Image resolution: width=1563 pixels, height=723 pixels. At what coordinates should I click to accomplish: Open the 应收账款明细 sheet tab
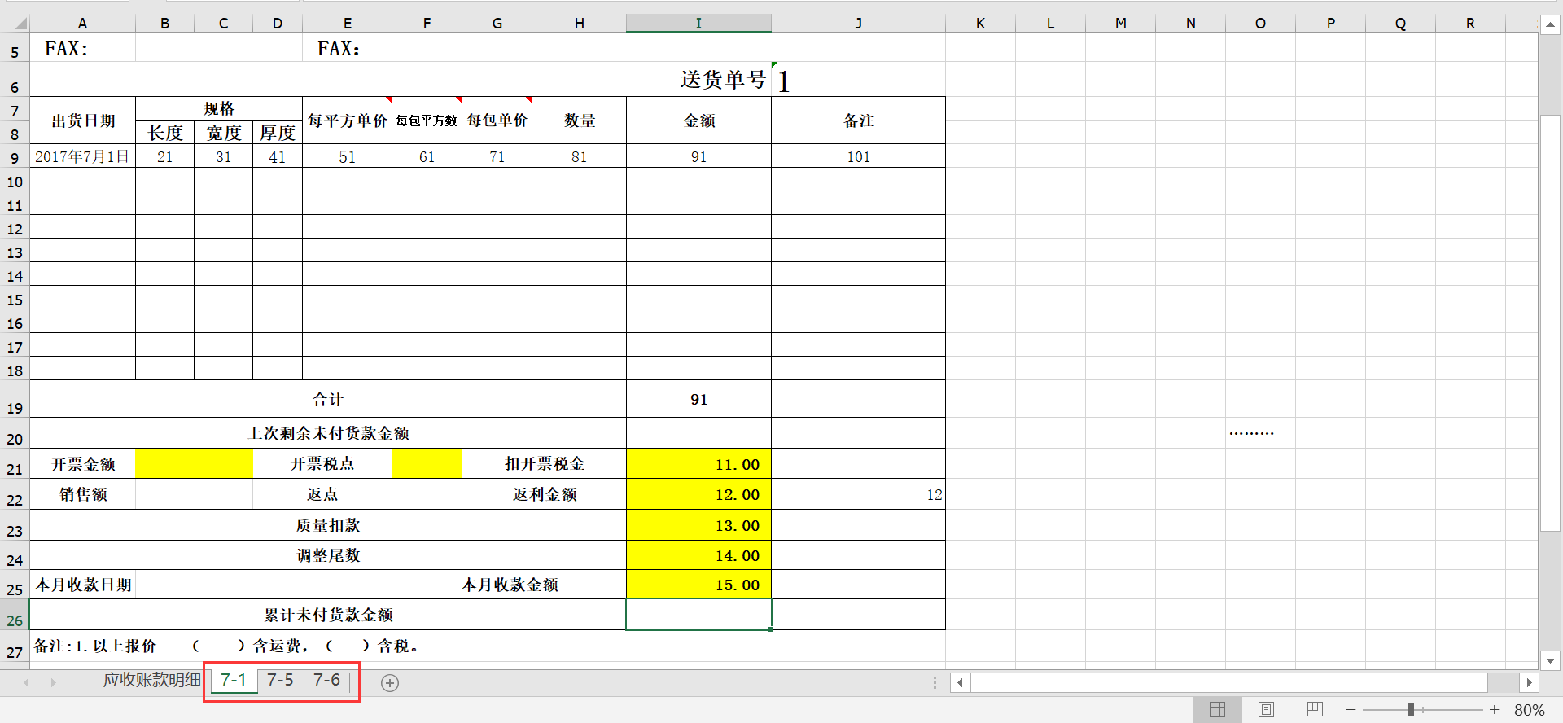pyautogui.click(x=151, y=680)
